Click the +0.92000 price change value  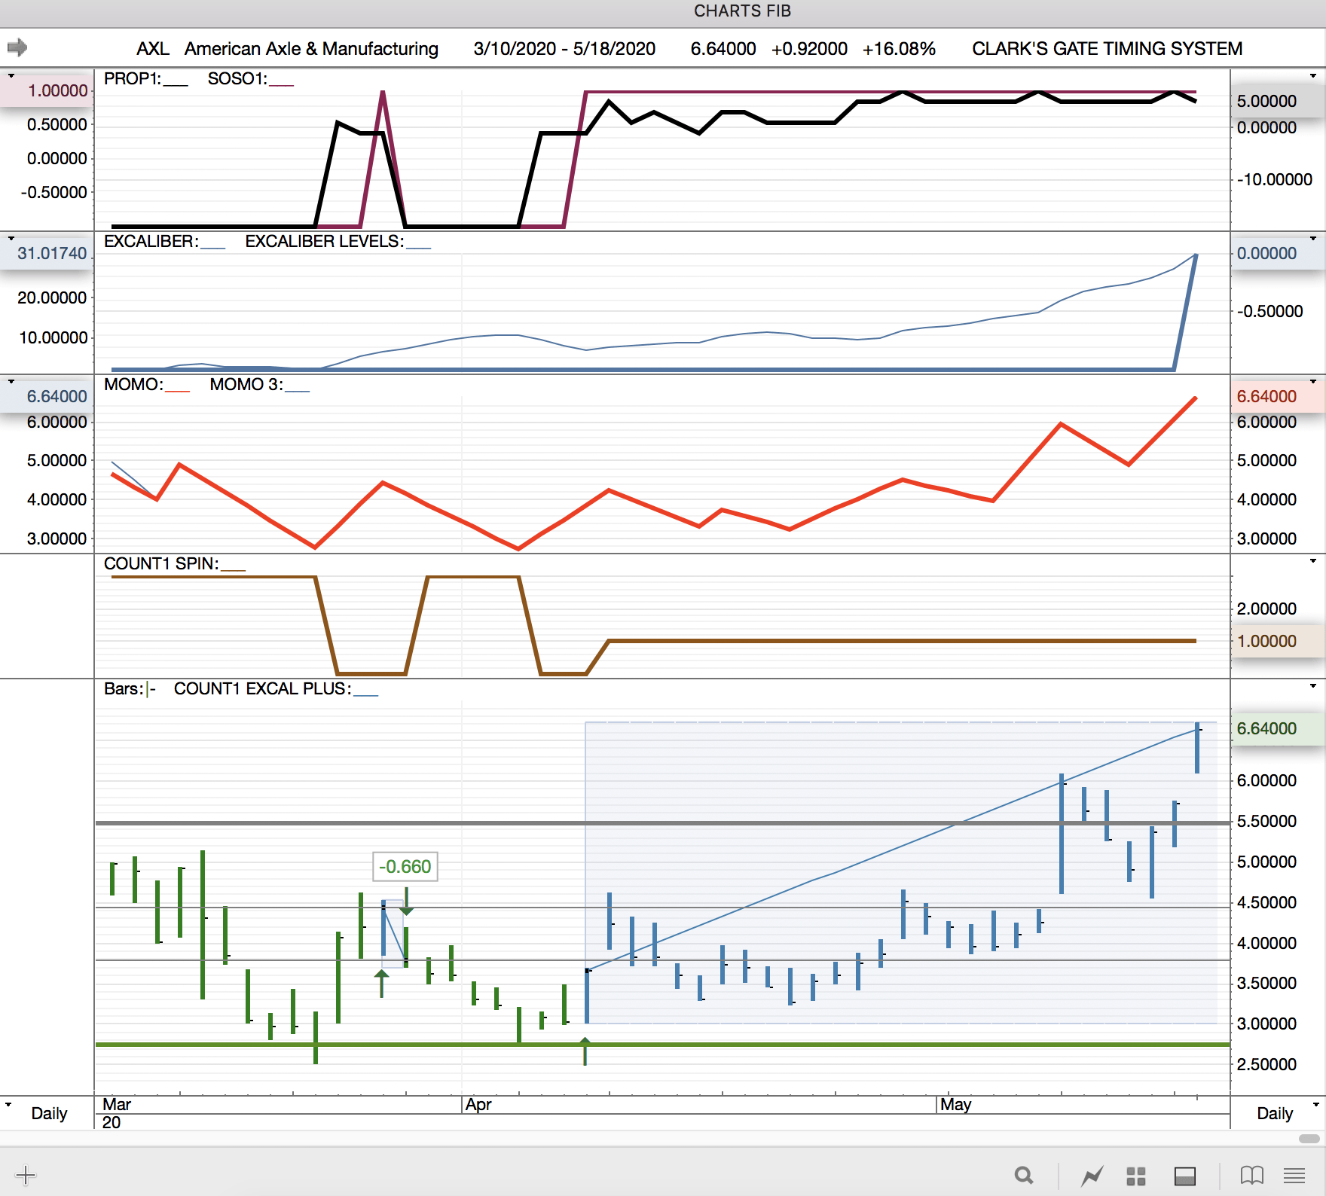(809, 49)
